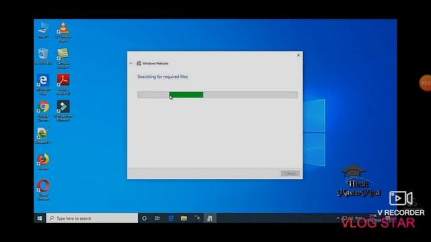Open VLC media player shortcut
This screenshot has height=242, width=431.
pyautogui.click(x=63, y=32)
